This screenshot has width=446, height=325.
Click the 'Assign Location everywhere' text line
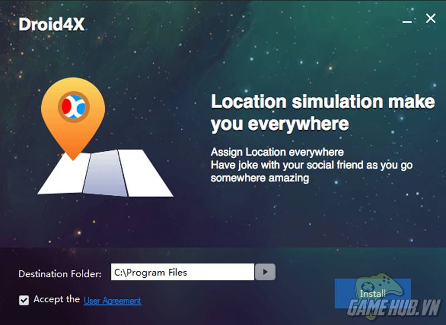(277, 152)
